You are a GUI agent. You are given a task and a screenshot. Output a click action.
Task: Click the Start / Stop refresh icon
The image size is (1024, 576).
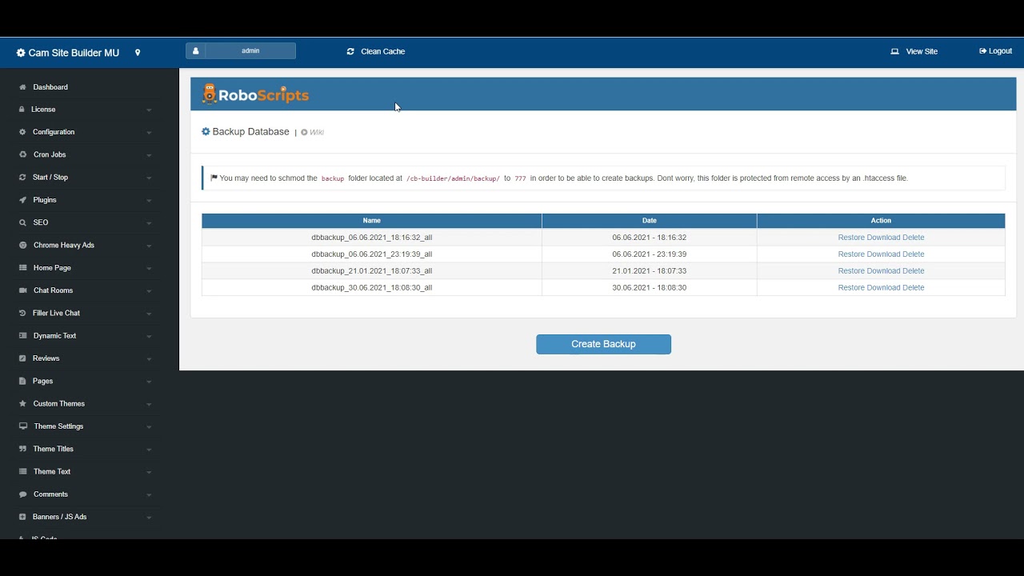click(x=22, y=178)
